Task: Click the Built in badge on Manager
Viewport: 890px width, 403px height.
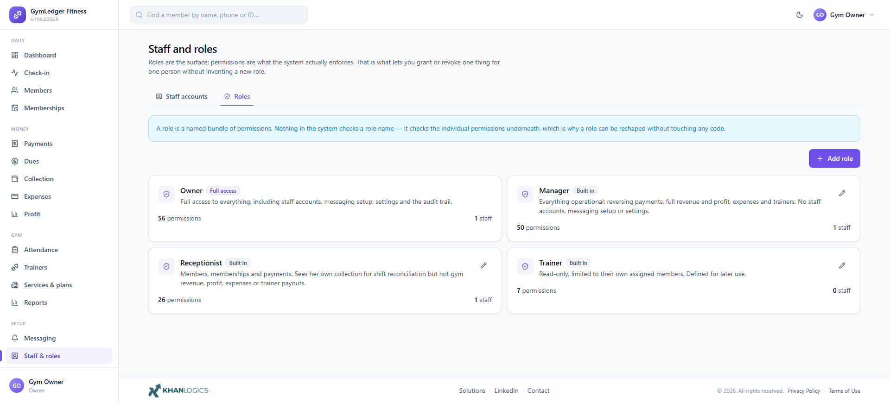Action: coord(585,191)
